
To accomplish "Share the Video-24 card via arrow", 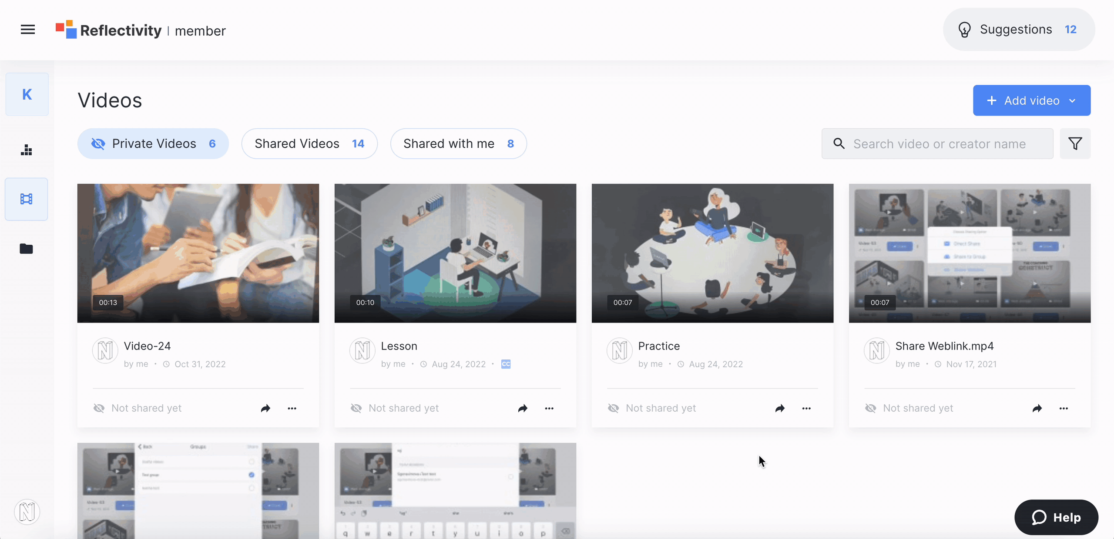I will tap(265, 408).
